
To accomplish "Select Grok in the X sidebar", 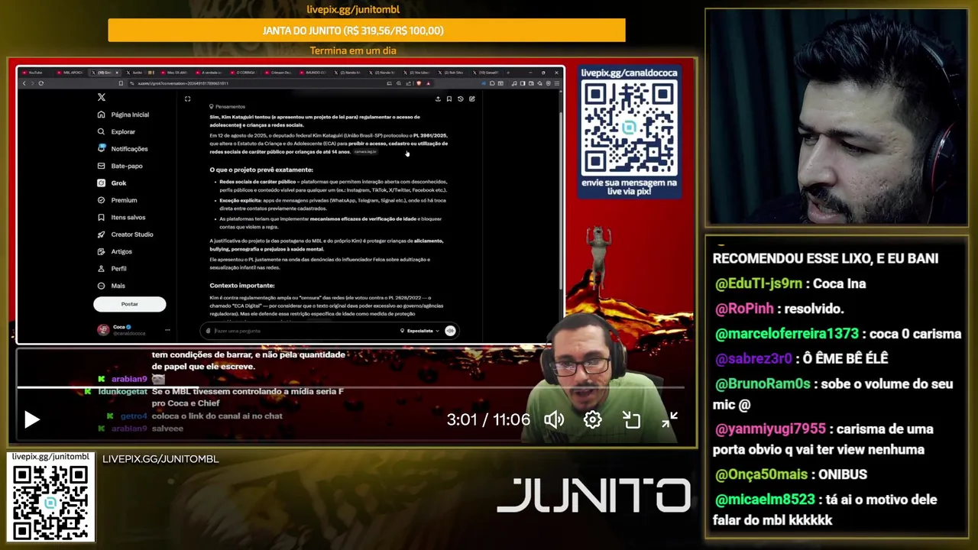I will tap(112, 183).
